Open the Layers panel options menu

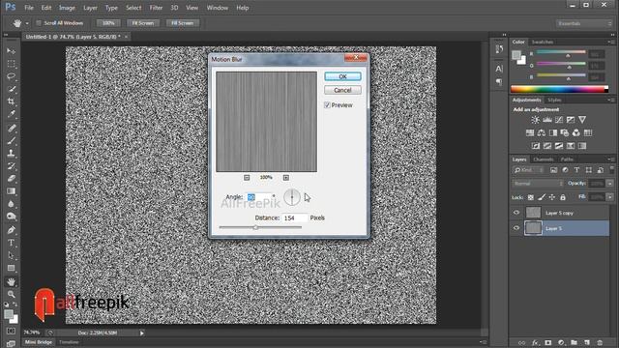(x=610, y=159)
